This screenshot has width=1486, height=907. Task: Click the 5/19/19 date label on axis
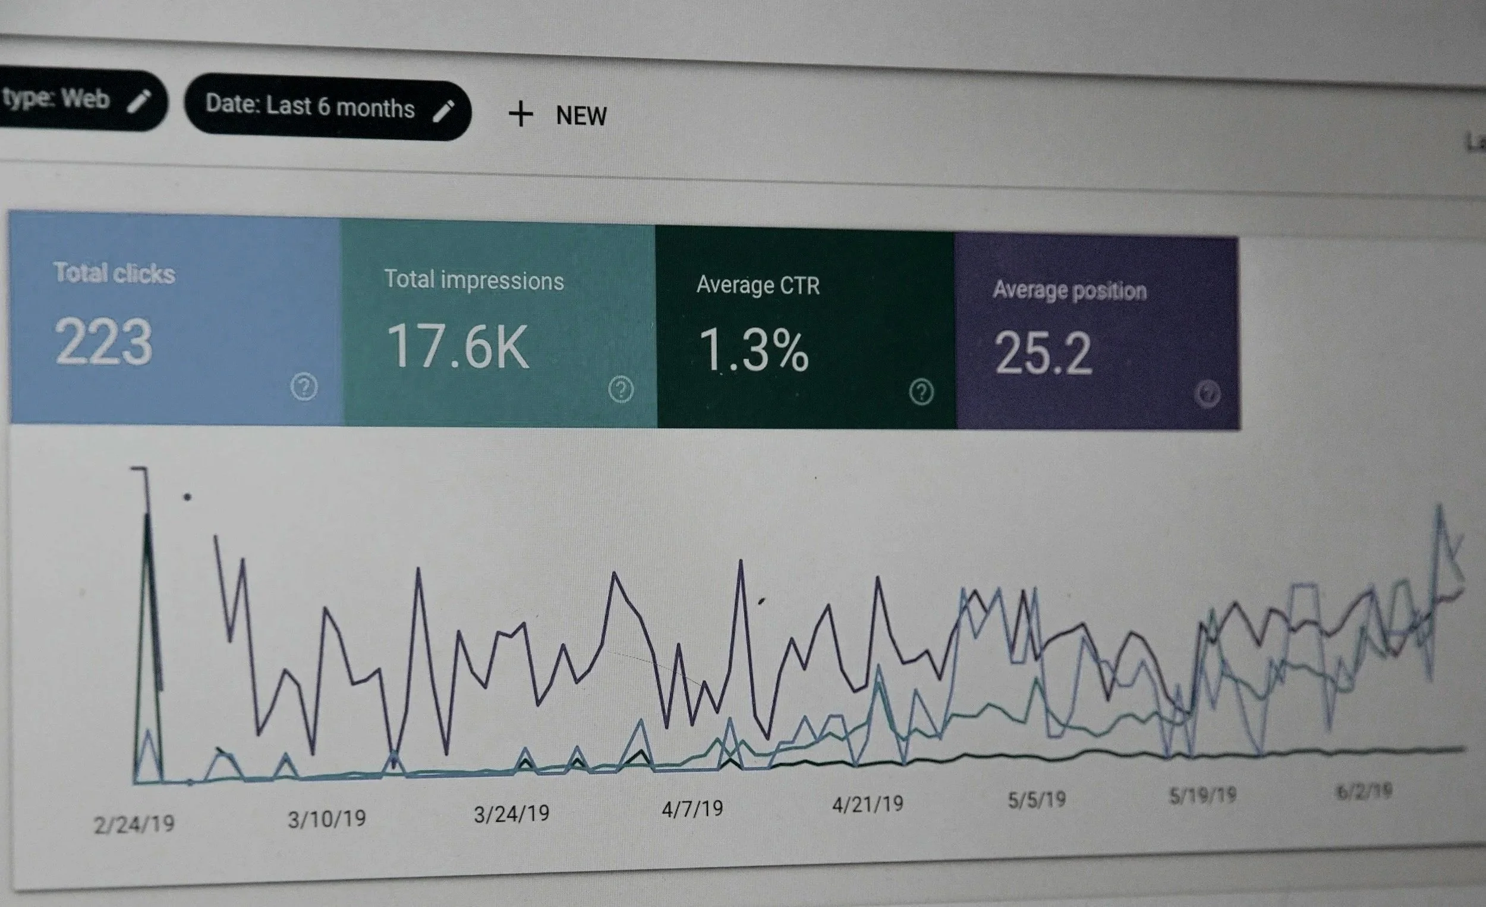pyautogui.click(x=1202, y=795)
